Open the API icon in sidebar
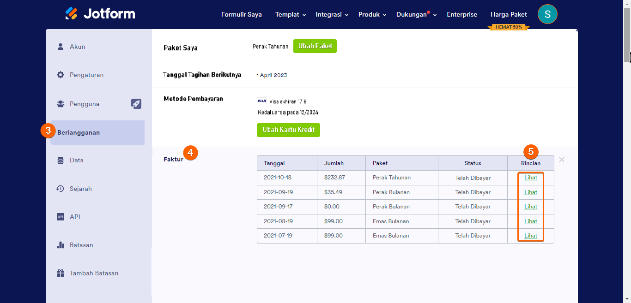Image resolution: width=631 pixels, height=303 pixels. 61,217
